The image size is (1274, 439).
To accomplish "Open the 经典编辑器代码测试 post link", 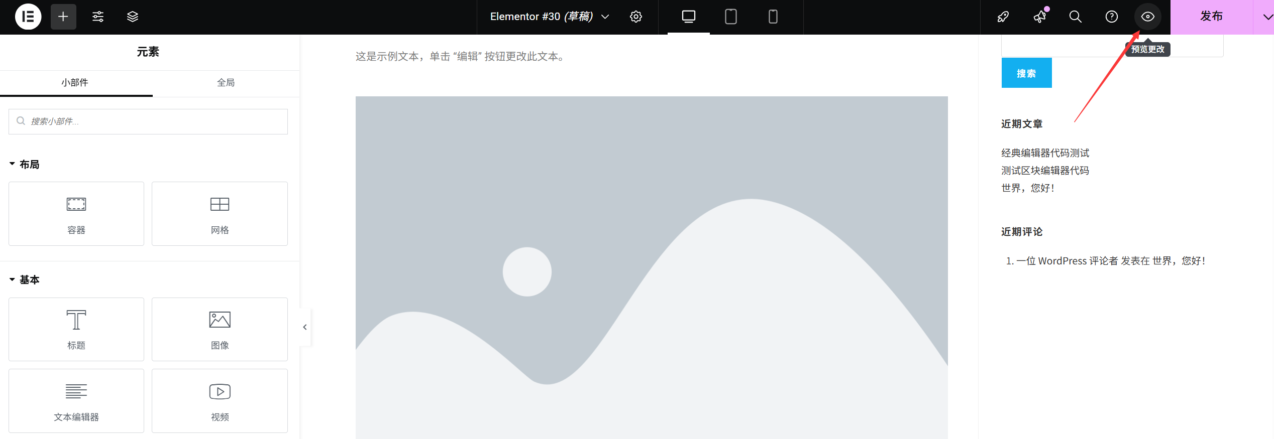I will 1045,153.
